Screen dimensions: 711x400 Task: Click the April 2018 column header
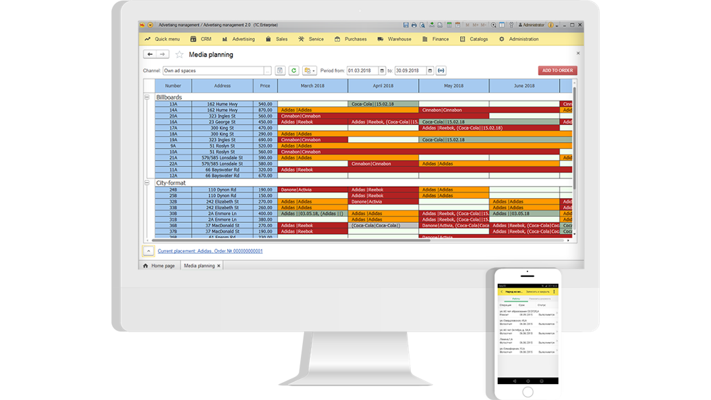pos(383,86)
